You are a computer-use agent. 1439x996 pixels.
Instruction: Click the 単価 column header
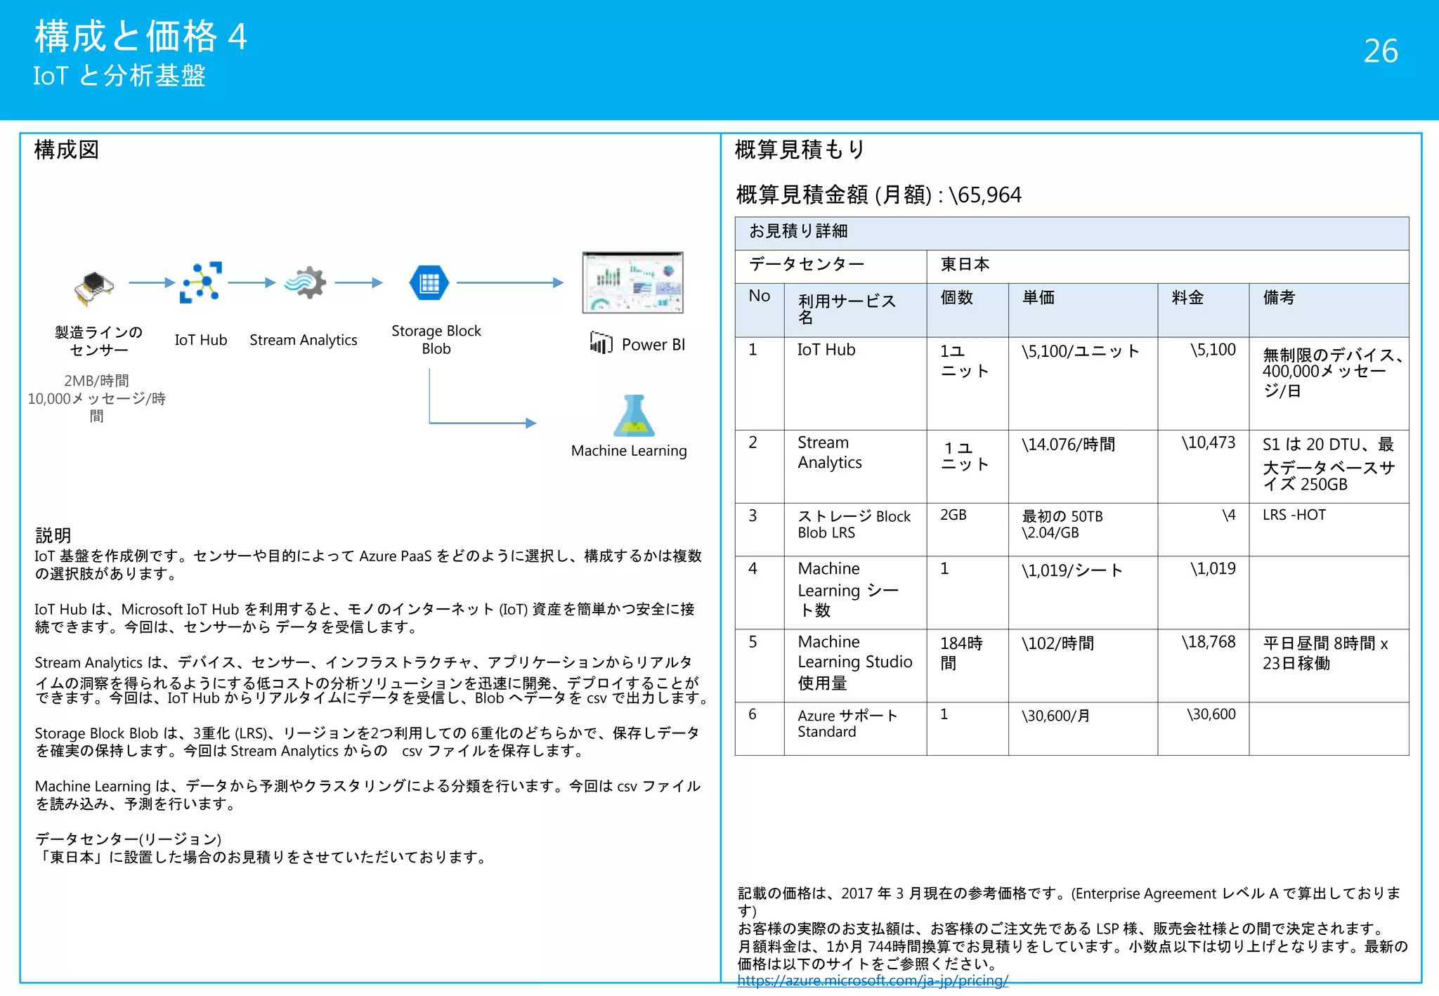tap(1083, 310)
